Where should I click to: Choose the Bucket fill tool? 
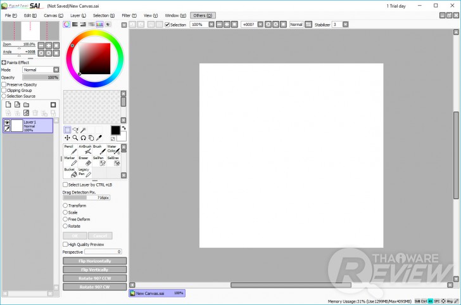click(70, 172)
